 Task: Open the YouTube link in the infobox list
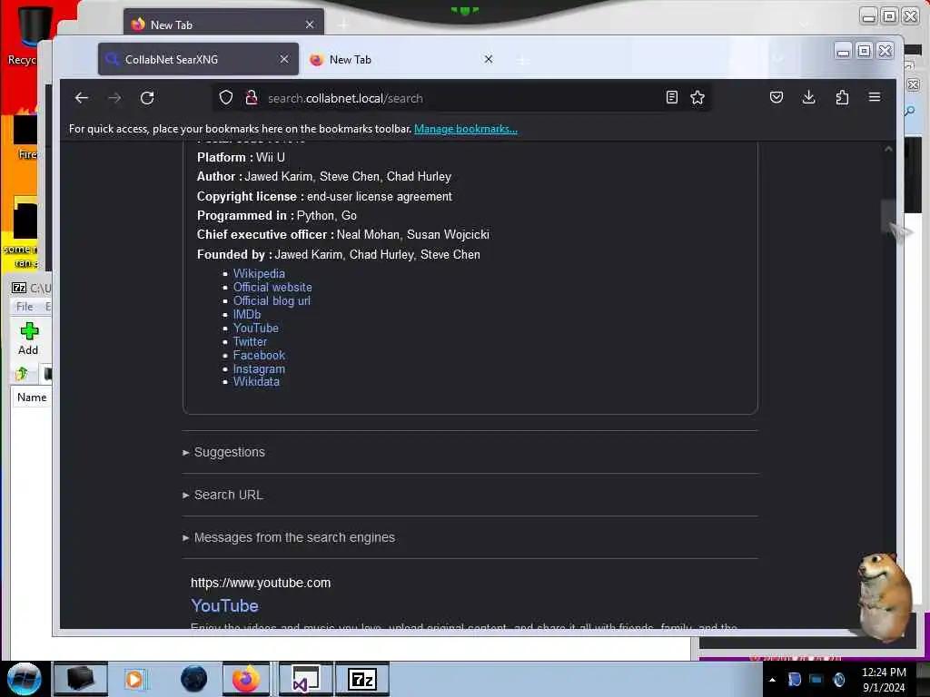tap(255, 328)
